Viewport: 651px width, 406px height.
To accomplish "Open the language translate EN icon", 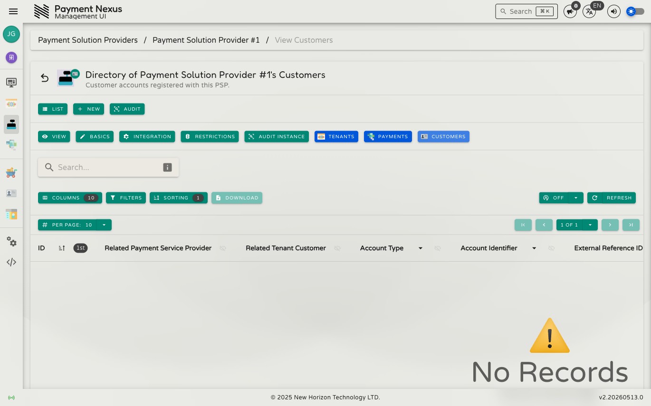I will [589, 11].
